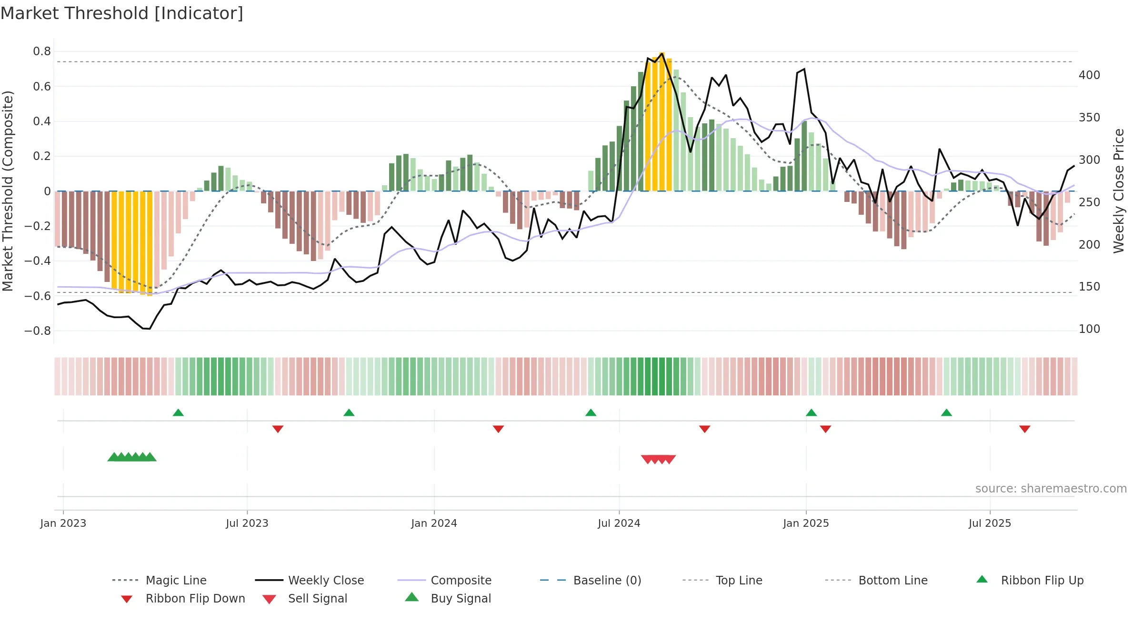Viewport: 1143px width, 643px height.
Task: Click the Market Threshold [Indicator] title
Action: pyautogui.click(x=122, y=13)
